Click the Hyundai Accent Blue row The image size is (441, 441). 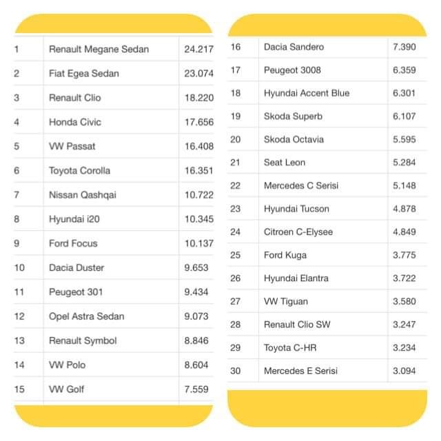(327, 93)
